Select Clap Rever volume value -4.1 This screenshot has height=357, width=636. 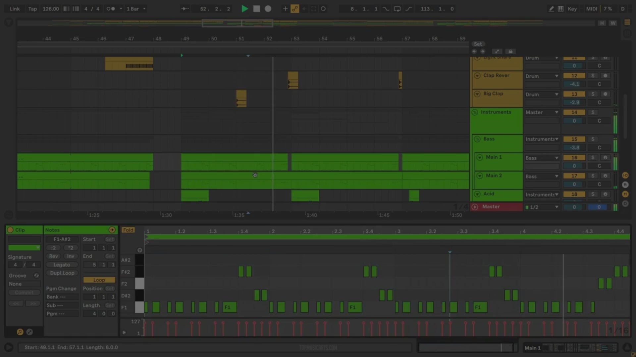point(574,84)
